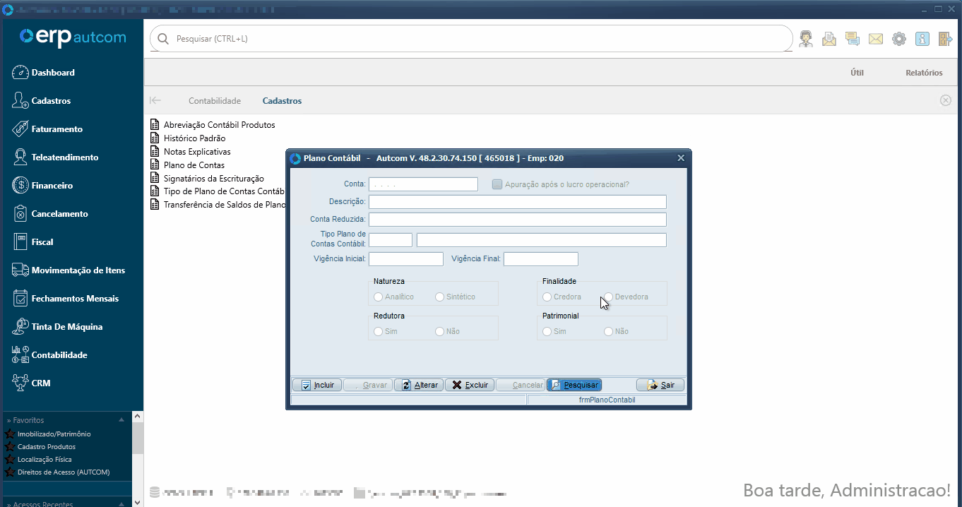
Task: Select Natureza Analítico radio button
Action: tap(379, 297)
